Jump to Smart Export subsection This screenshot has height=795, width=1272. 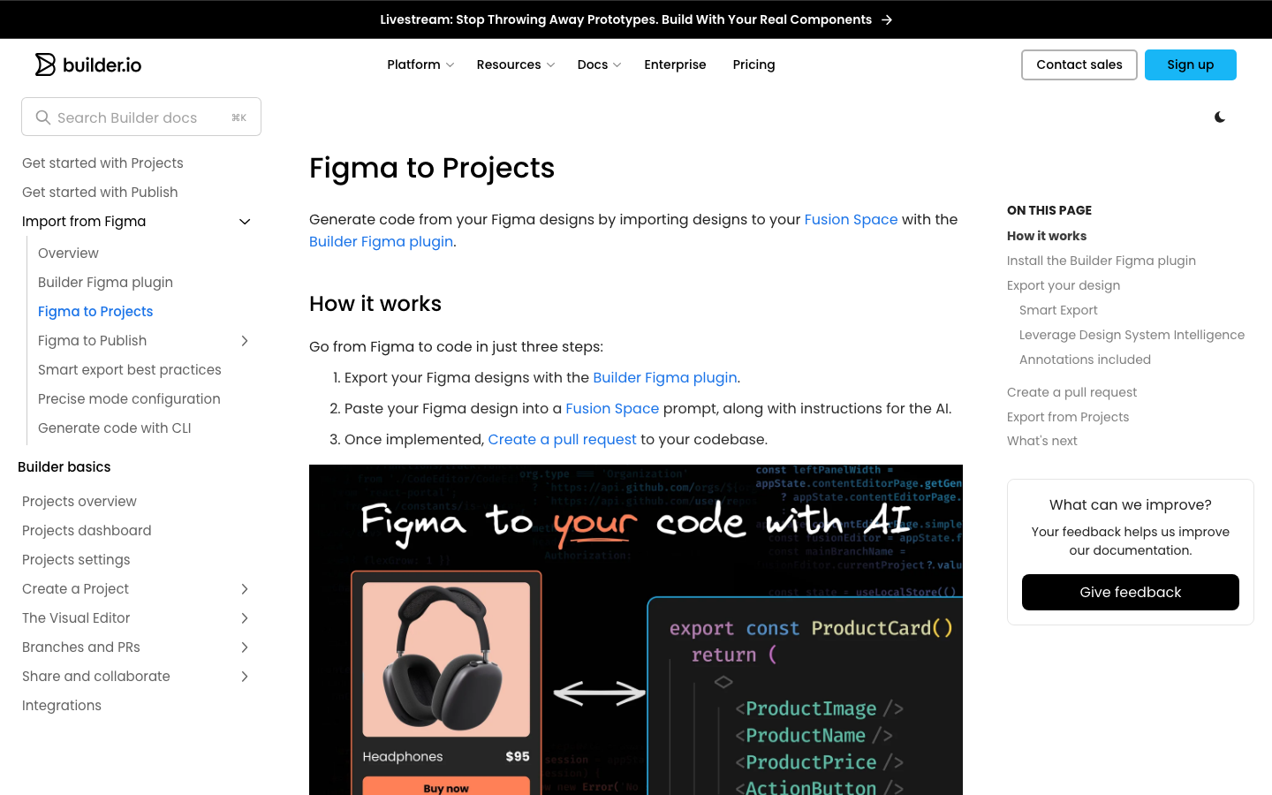click(1058, 310)
